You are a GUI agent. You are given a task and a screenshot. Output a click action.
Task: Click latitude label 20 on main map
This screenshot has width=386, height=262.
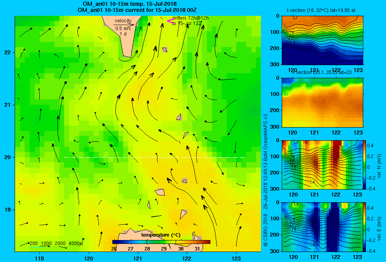[7, 157]
